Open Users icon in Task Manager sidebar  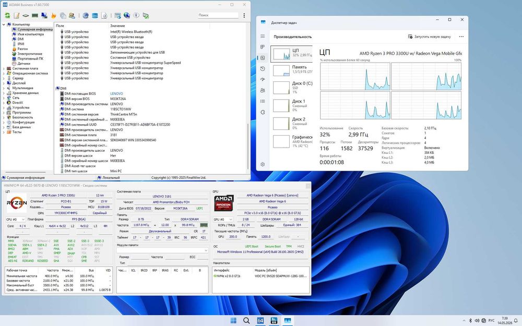(x=263, y=90)
